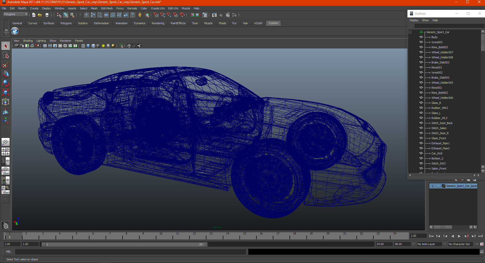
Task: Toggle the lock selection padlock icon
Action: click(140, 15)
